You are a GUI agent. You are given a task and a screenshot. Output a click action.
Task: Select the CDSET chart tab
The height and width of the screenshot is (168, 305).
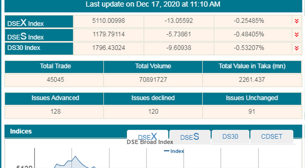pyautogui.click(x=271, y=136)
